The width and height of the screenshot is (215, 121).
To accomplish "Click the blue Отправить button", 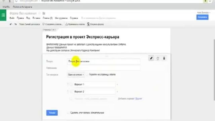I will [x=202, y=17].
